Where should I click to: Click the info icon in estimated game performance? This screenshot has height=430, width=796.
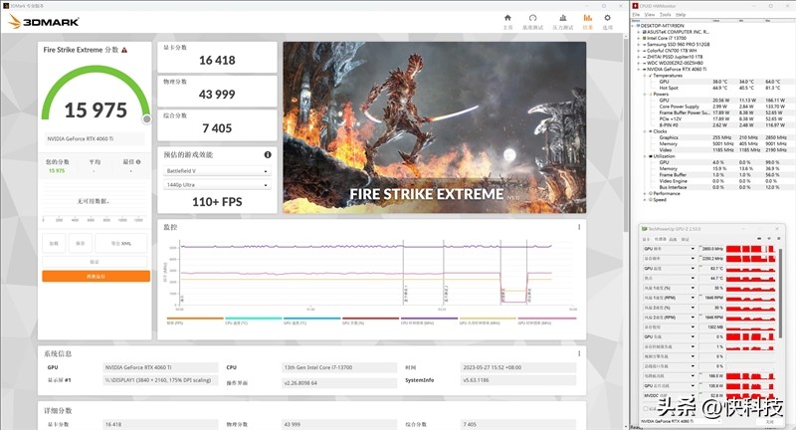[x=268, y=155]
